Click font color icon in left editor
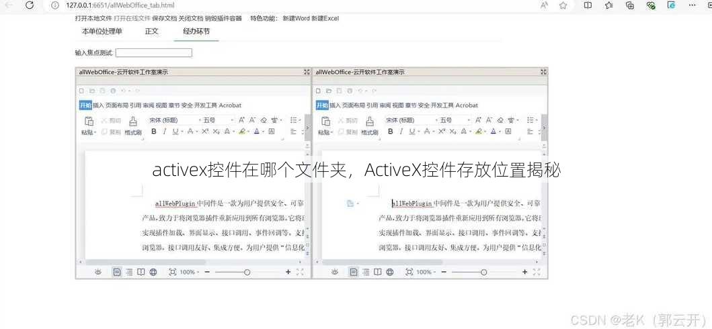Viewport: 712px width, 329px height. click(x=257, y=132)
